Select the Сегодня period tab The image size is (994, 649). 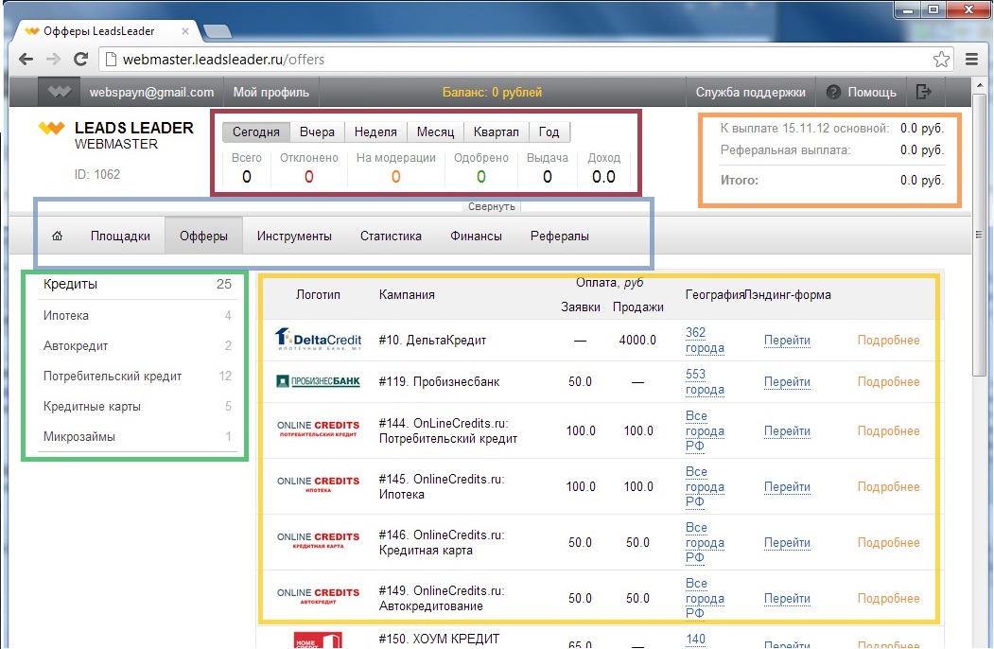pos(256,132)
